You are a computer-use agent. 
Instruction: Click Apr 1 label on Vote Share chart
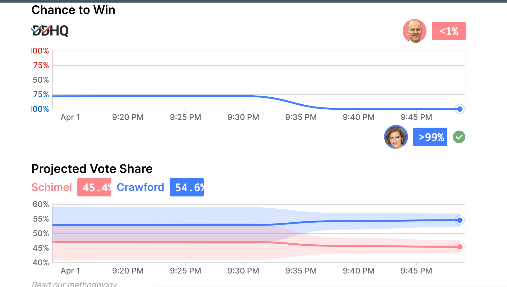point(70,271)
